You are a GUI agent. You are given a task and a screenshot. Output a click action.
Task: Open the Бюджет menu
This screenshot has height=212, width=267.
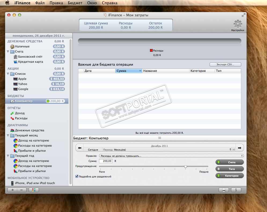[x=75, y=3]
